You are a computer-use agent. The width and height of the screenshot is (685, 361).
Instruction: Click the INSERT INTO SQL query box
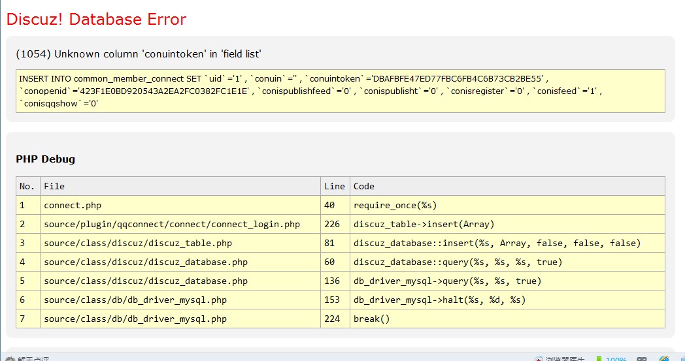tap(340, 91)
